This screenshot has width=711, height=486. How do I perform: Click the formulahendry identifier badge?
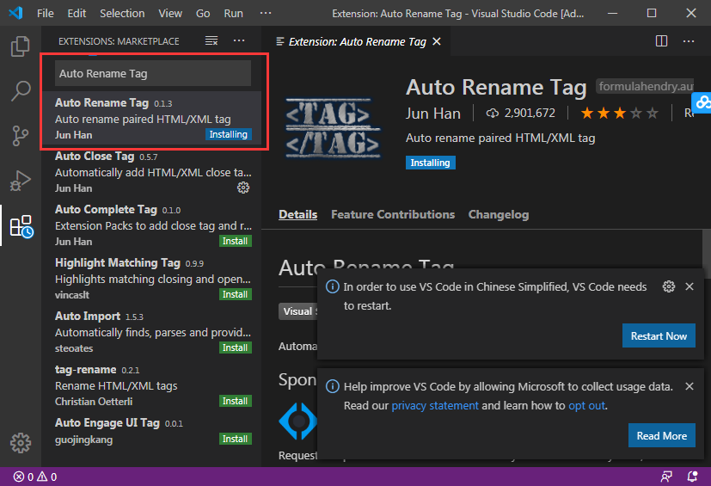(645, 86)
